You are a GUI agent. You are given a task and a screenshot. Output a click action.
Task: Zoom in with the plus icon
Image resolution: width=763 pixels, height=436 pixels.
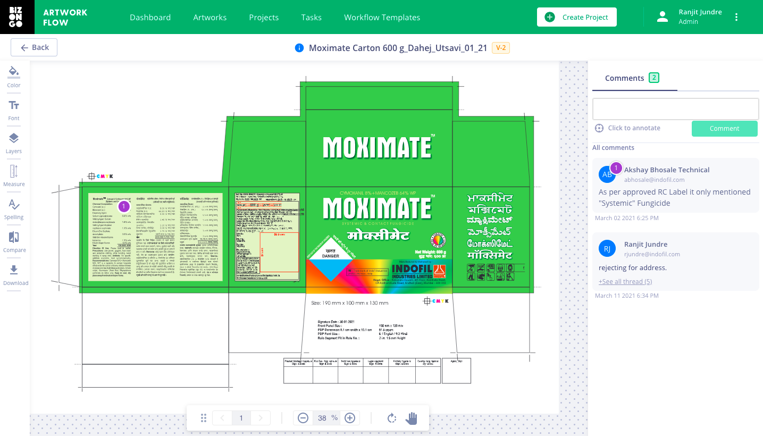pyautogui.click(x=350, y=418)
